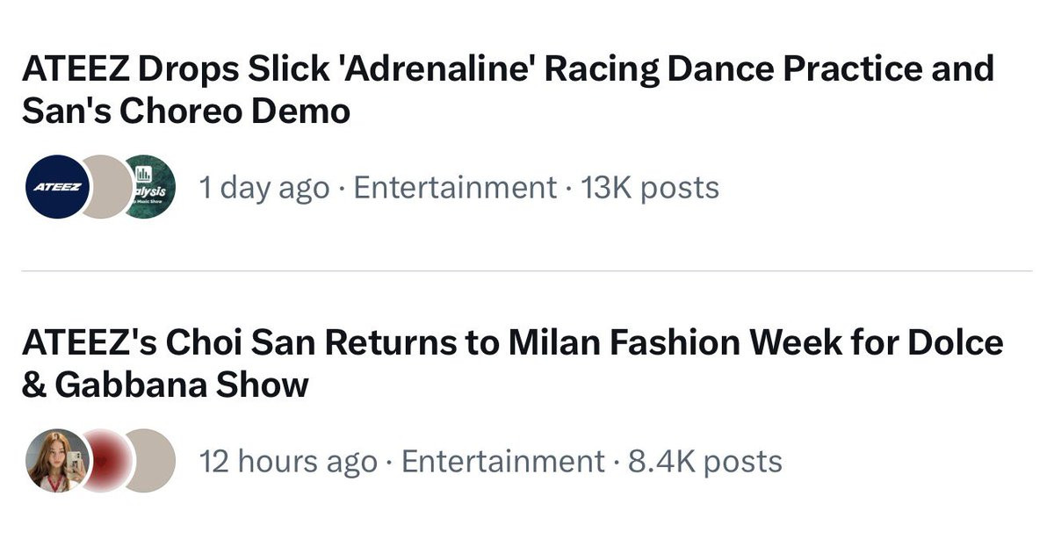Viewport: 1054px width, 539px height.
Task: Click the "San's Choreo Demo" headline line
Action: tap(186, 111)
